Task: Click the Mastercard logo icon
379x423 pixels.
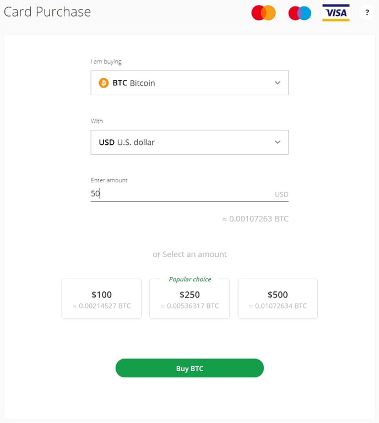Action: click(x=263, y=13)
